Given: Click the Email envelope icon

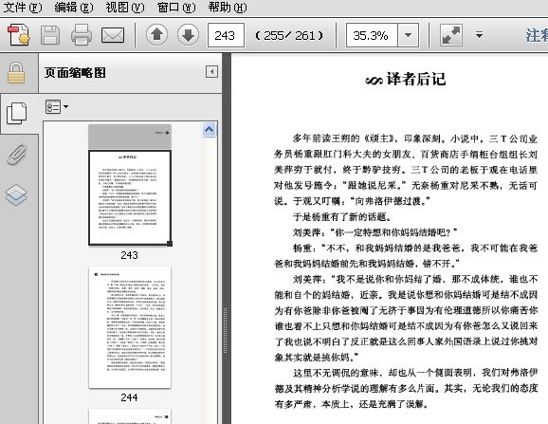Looking at the screenshot, I should pos(113,35).
